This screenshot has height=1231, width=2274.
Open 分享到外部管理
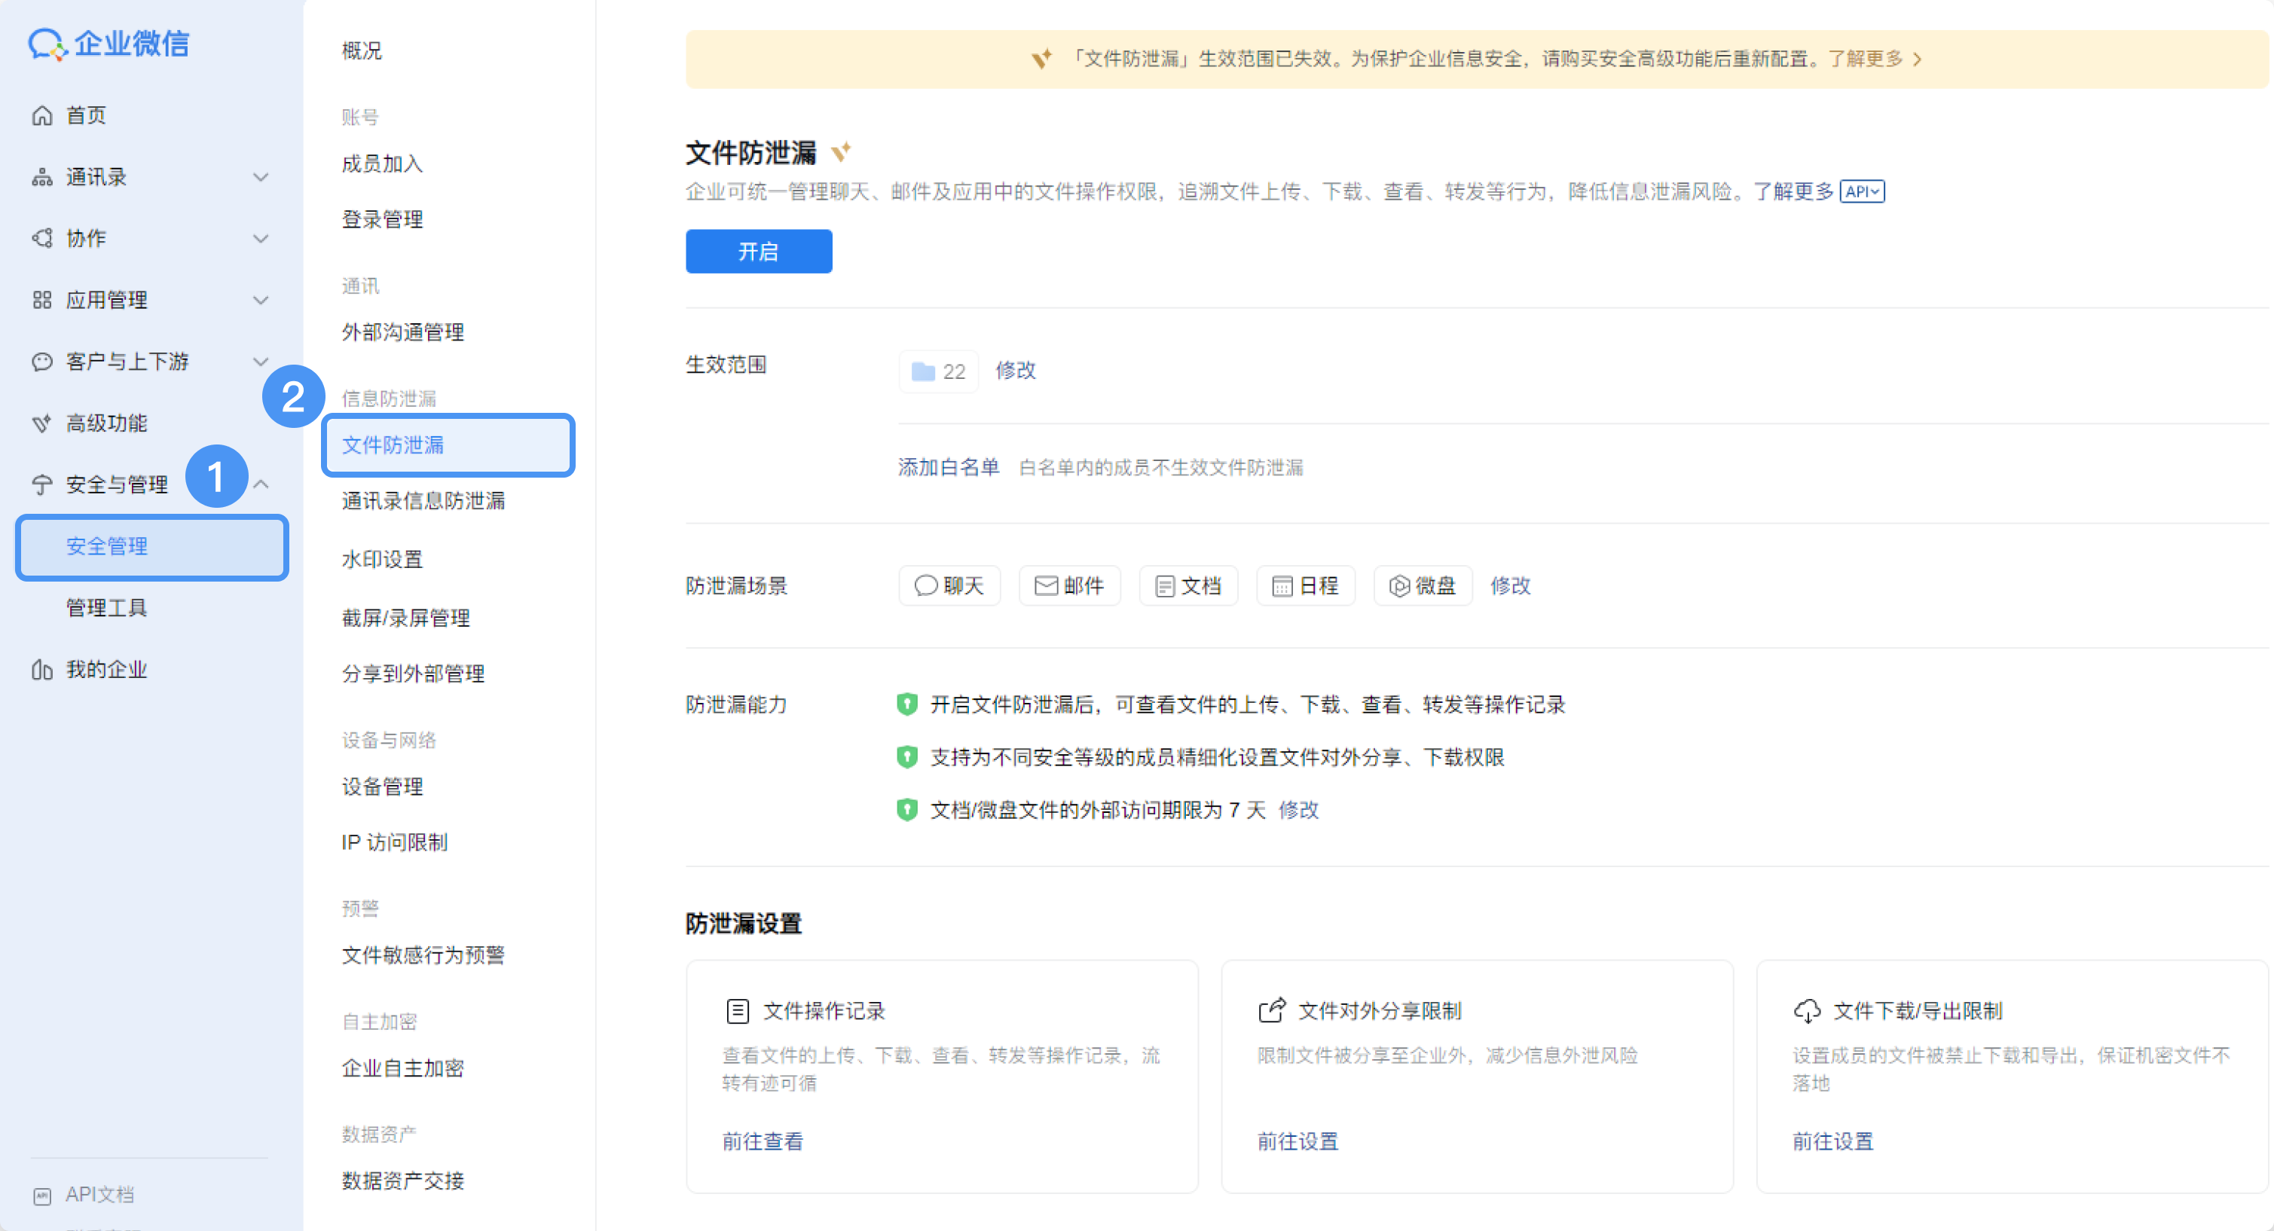[x=413, y=674]
